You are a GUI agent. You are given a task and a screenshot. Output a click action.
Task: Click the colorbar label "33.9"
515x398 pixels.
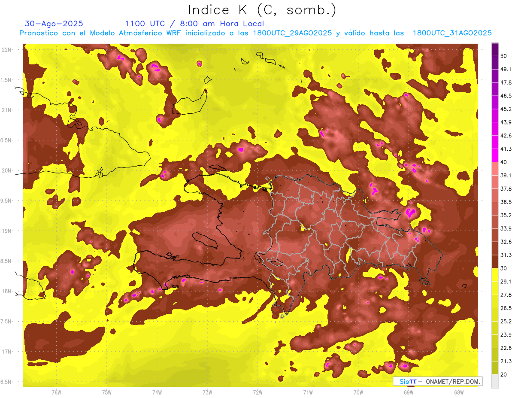(x=506, y=228)
